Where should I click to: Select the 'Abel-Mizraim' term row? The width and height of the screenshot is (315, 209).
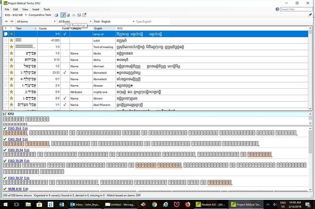coord(156,105)
